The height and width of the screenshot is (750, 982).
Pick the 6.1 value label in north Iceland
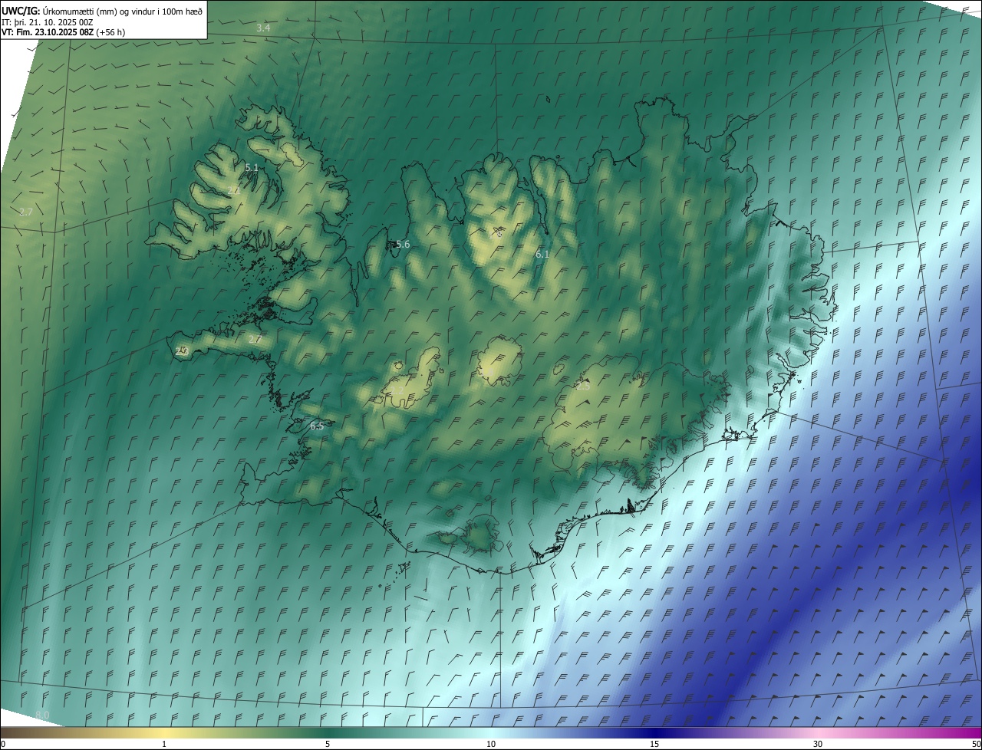click(x=542, y=253)
